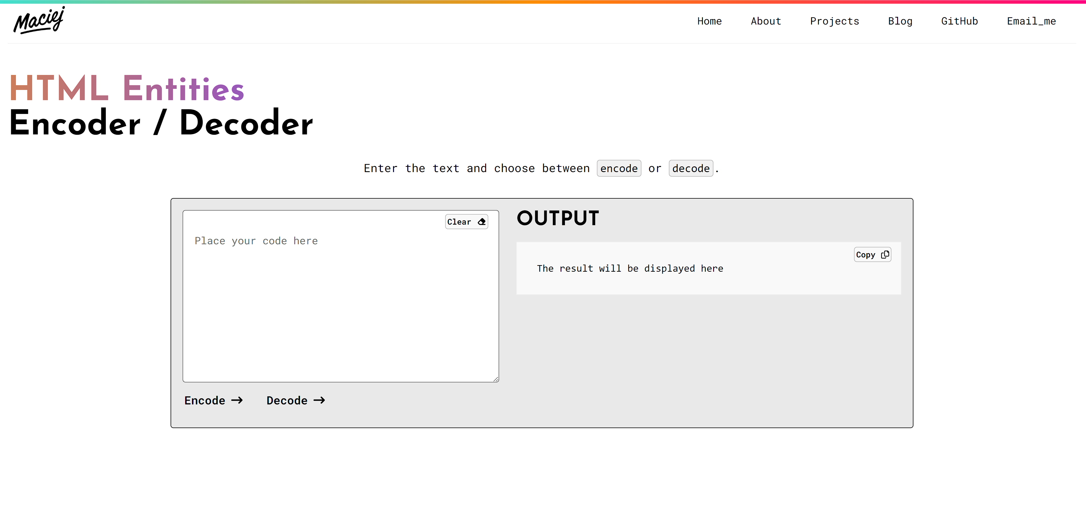
Task: Open the About page
Action: click(x=766, y=21)
